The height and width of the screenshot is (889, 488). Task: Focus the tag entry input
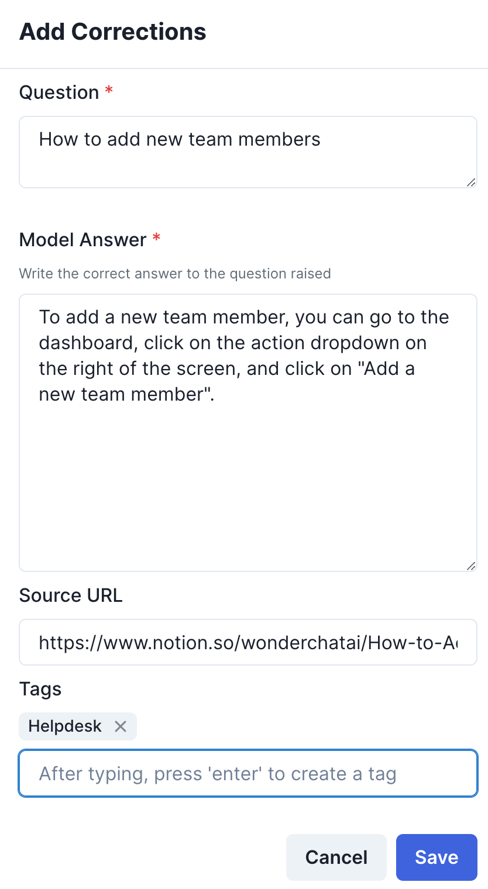click(x=248, y=774)
